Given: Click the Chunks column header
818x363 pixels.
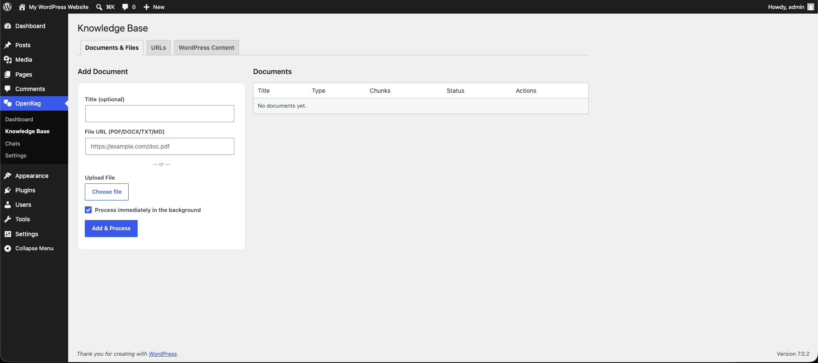Looking at the screenshot, I should coord(380,91).
